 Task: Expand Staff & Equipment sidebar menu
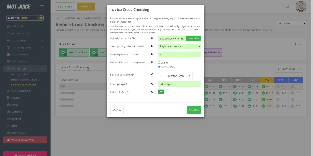(25, 91)
